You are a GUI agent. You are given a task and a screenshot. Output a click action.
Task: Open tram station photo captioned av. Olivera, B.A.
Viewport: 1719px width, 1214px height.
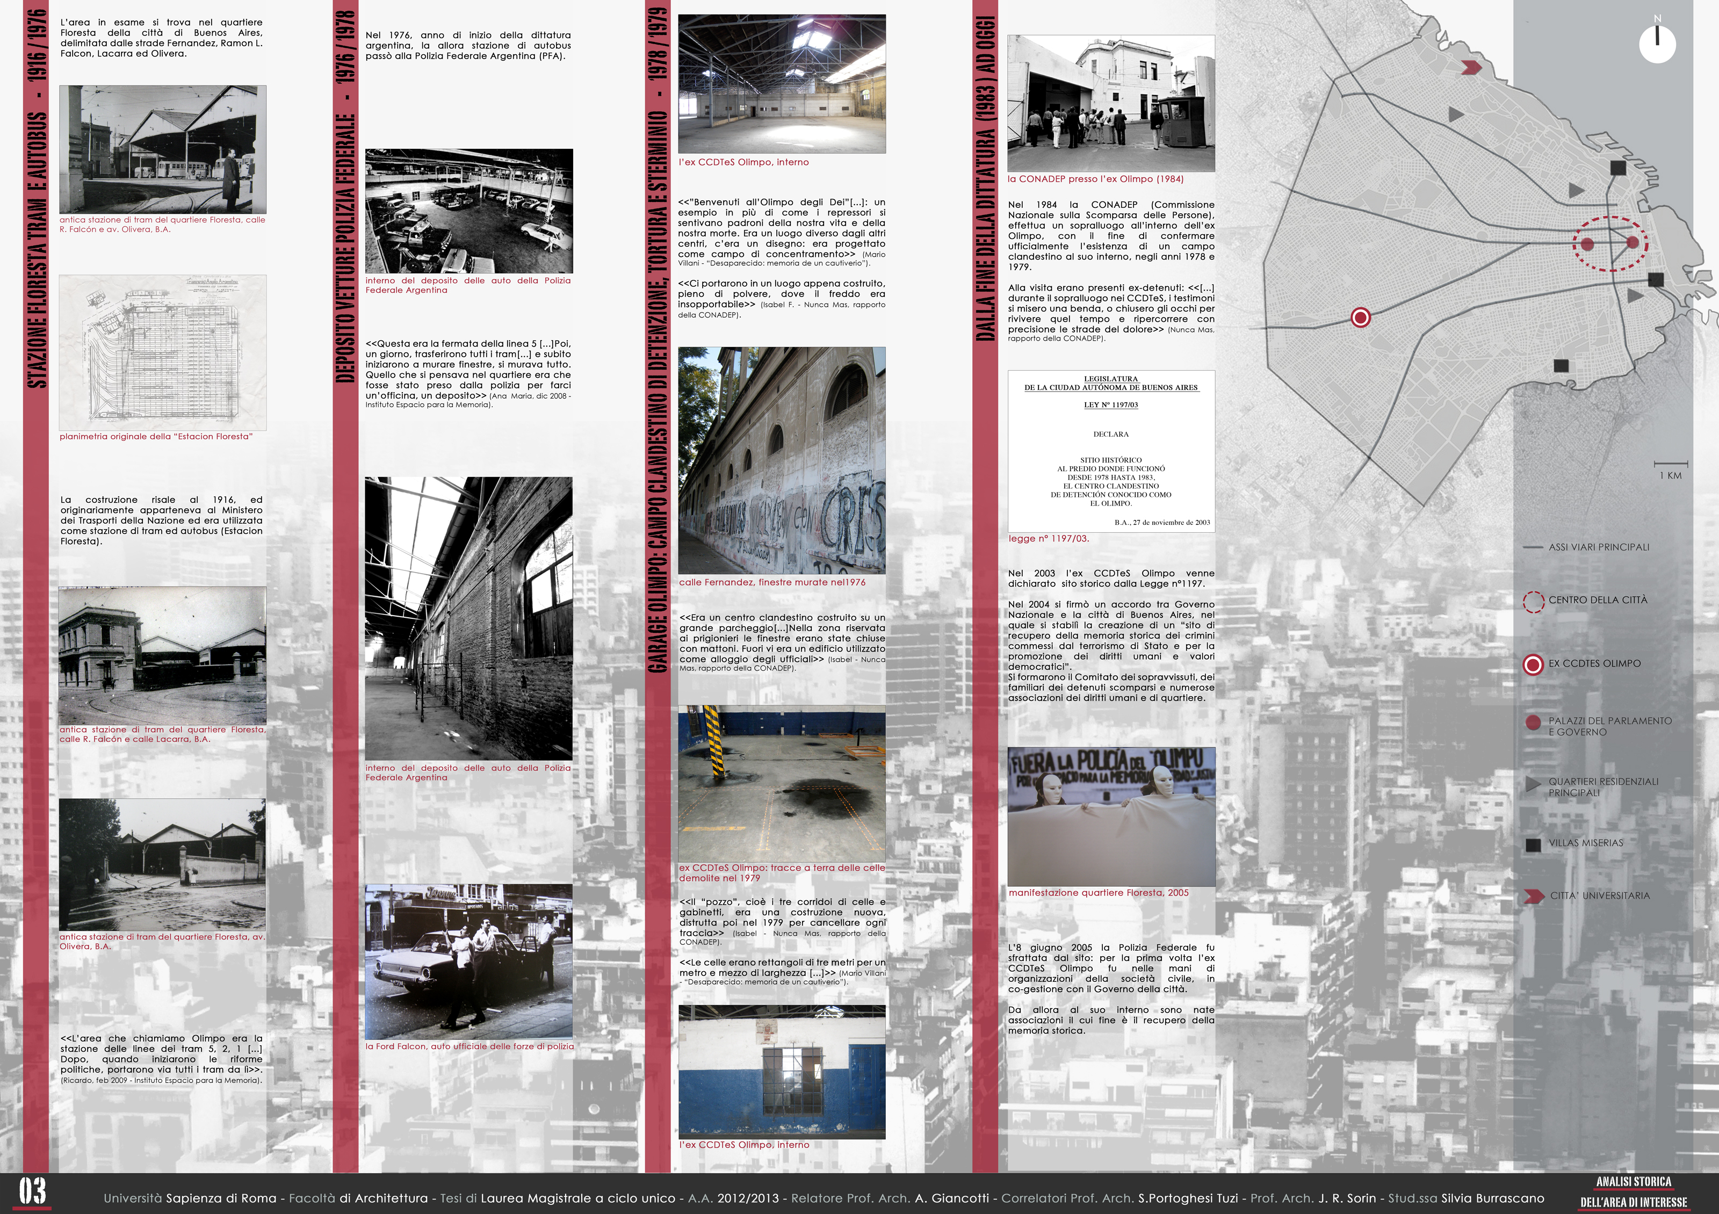(162, 864)
